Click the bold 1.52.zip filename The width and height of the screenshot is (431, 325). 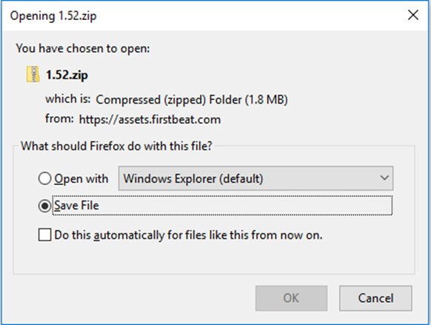(x=67, y=75)
